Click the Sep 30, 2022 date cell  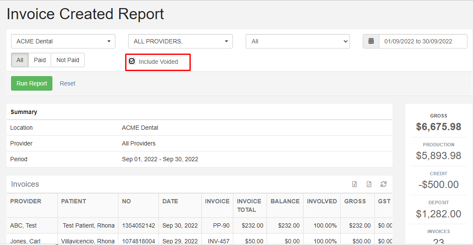point(180,225)
